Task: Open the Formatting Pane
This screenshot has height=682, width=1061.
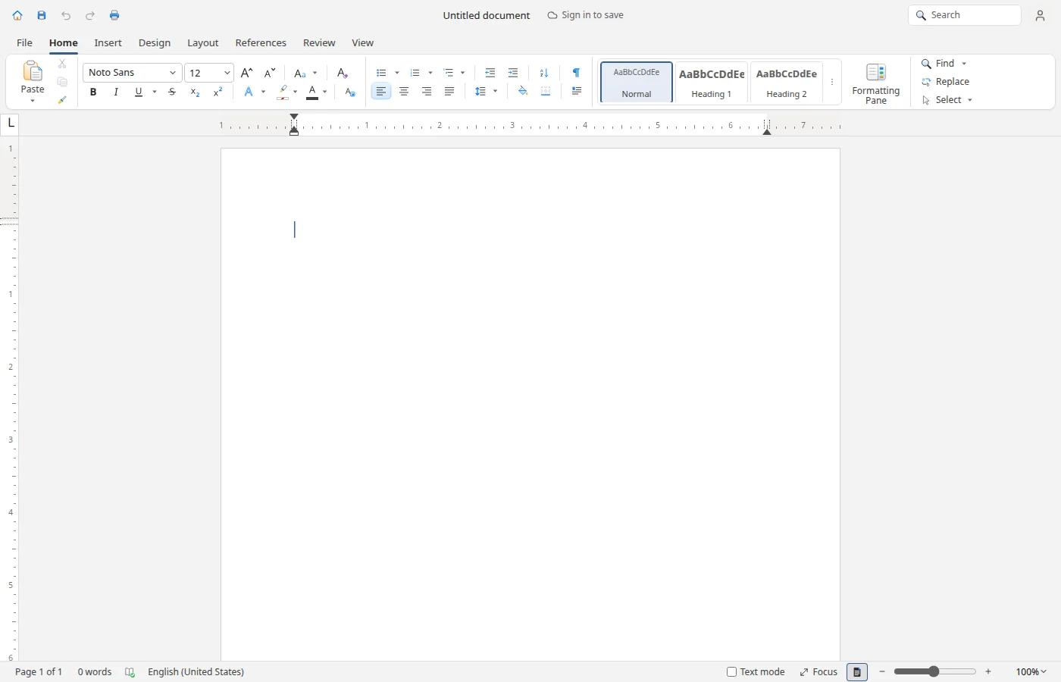Action: 876,83
